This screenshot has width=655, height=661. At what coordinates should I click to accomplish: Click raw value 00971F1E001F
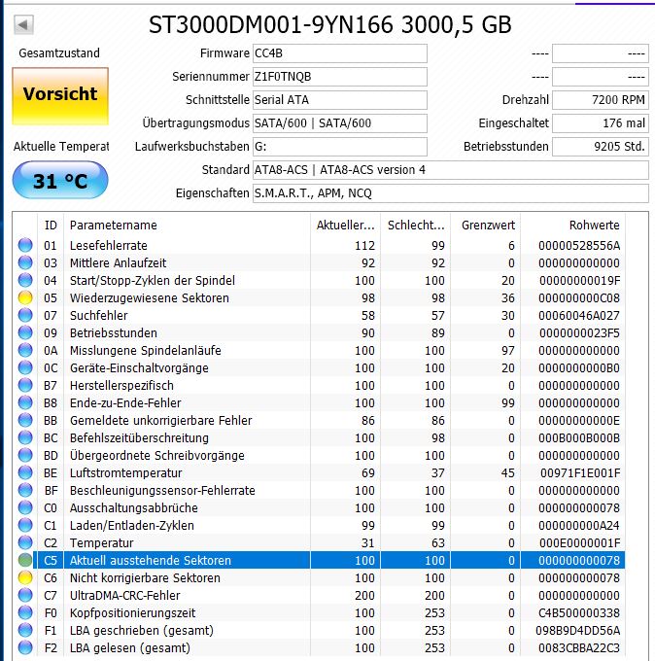tap(580, 473)
